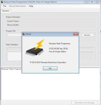Select the Operation tab
Screen dimensions: 101x105
coord(6,11)
